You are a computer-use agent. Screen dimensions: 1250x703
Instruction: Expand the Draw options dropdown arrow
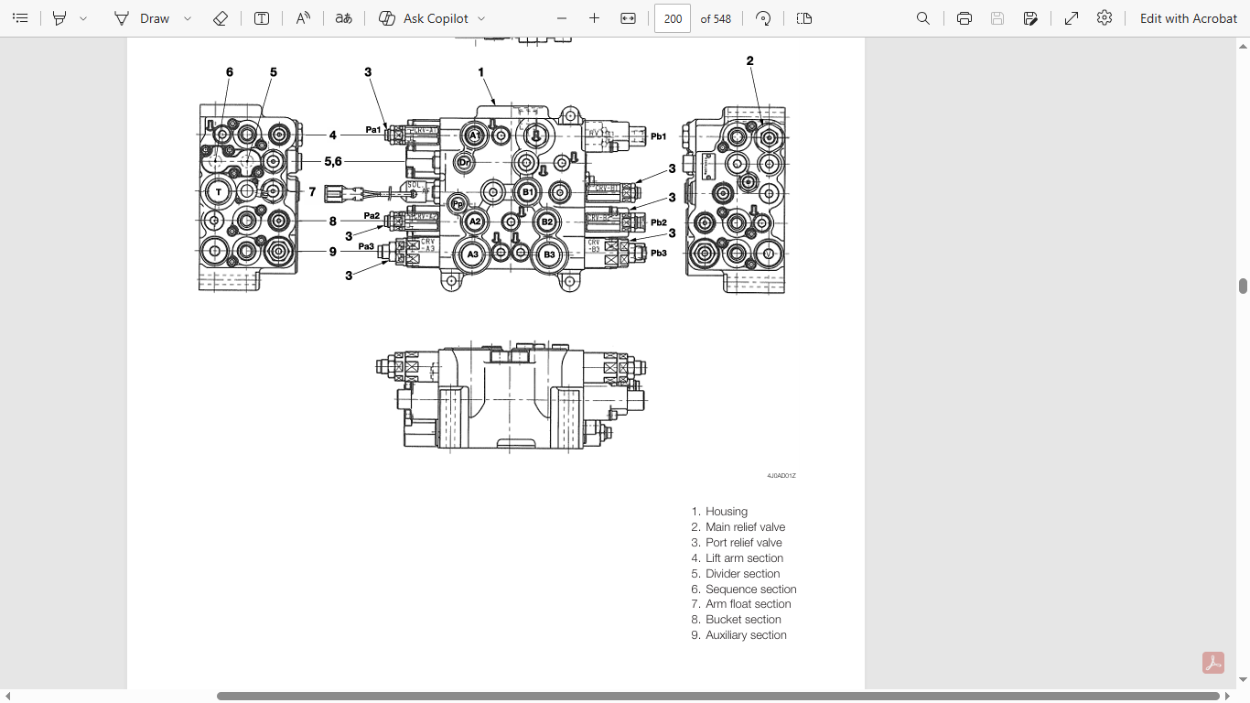(188, 18)
